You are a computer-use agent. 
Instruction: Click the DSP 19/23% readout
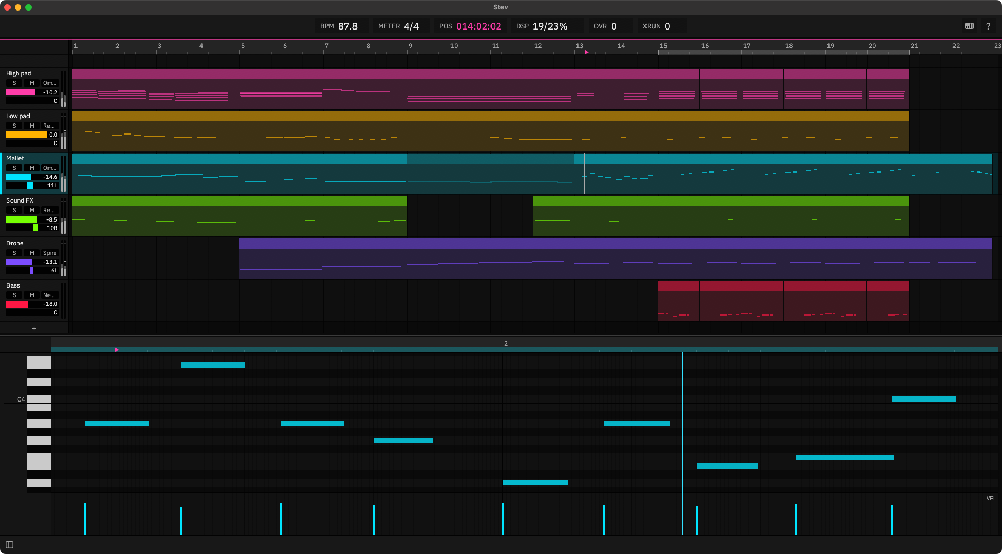point(547,26)
